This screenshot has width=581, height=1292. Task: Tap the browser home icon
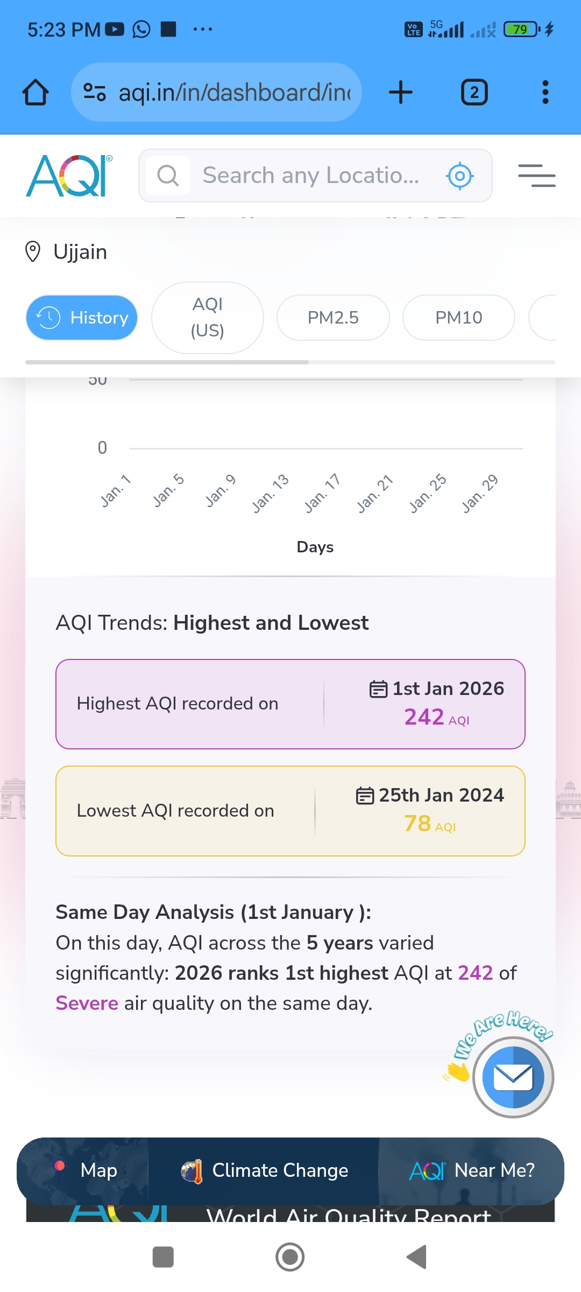coord(36,92)
